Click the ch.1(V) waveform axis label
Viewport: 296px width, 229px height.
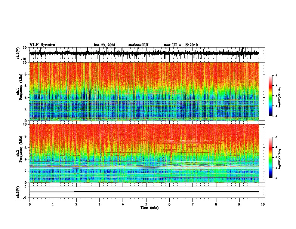(18, 53)
